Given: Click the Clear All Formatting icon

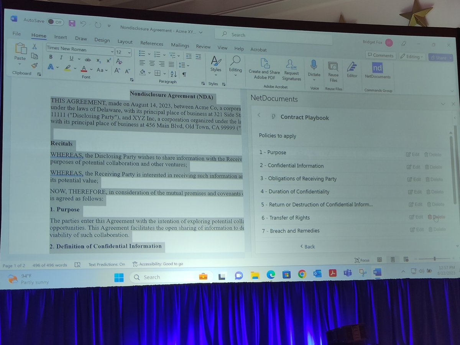Looking at the screenshot, I should [x=119, y=61].
